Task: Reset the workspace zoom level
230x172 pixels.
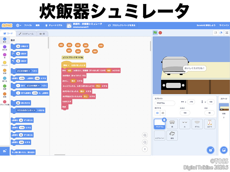Action: tap(145, 149)
